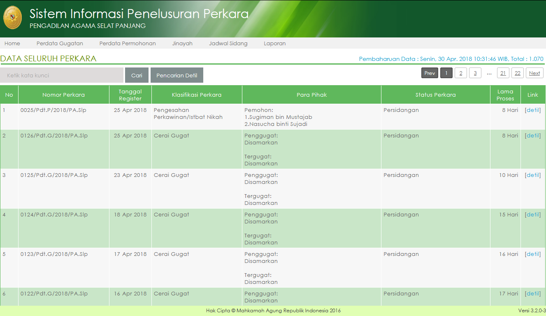Click the Prev pagination button

(x=430, y=73)
